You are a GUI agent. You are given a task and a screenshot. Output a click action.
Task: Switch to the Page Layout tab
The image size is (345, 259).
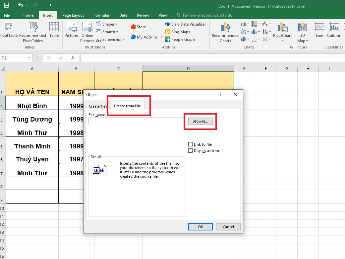point(73,15)
